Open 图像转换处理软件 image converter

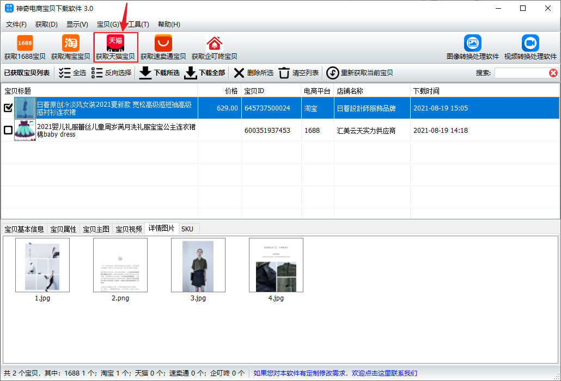[x=472, y=47]
